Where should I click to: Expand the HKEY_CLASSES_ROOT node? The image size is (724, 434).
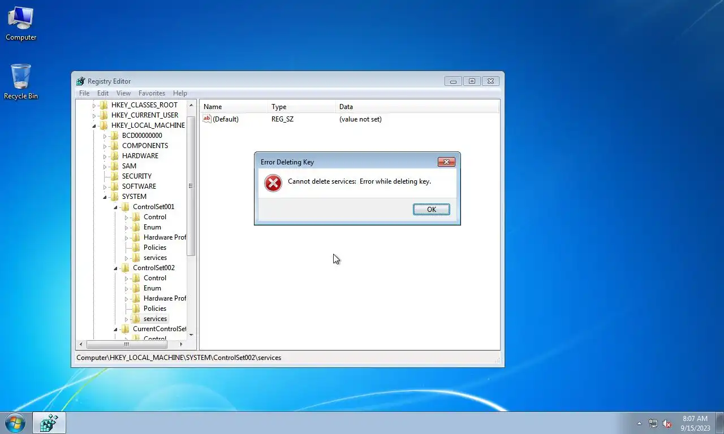[x=94, y=105]
